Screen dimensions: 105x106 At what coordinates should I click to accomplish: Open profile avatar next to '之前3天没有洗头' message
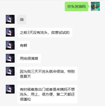[x=10, y=32]
